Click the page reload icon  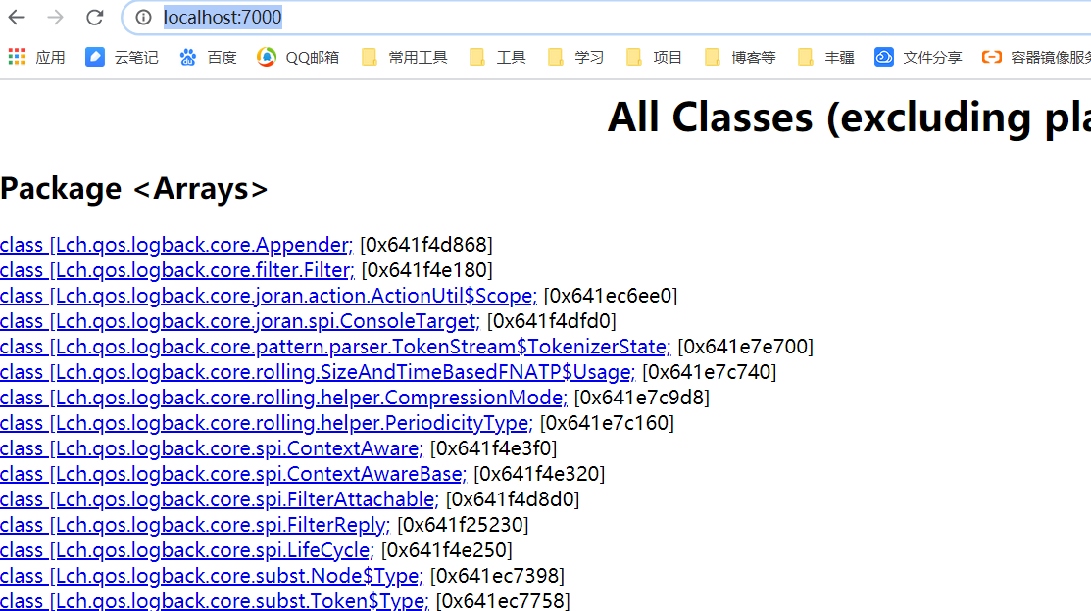[x=94, y=17]
